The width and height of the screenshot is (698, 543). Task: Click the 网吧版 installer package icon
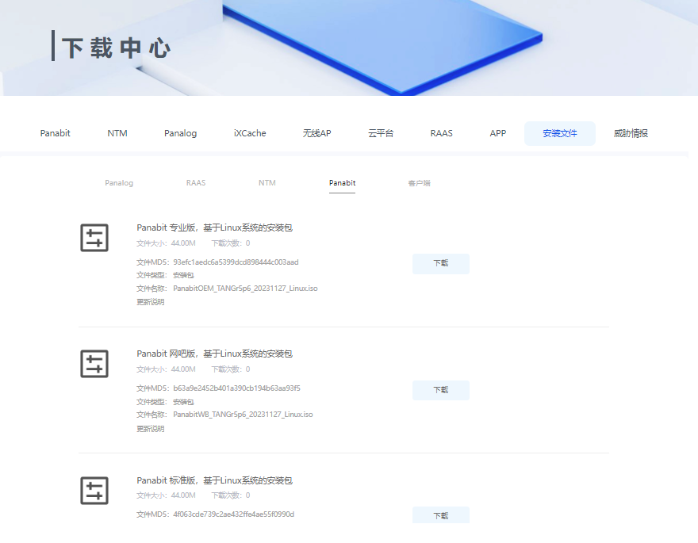[94, 364]
